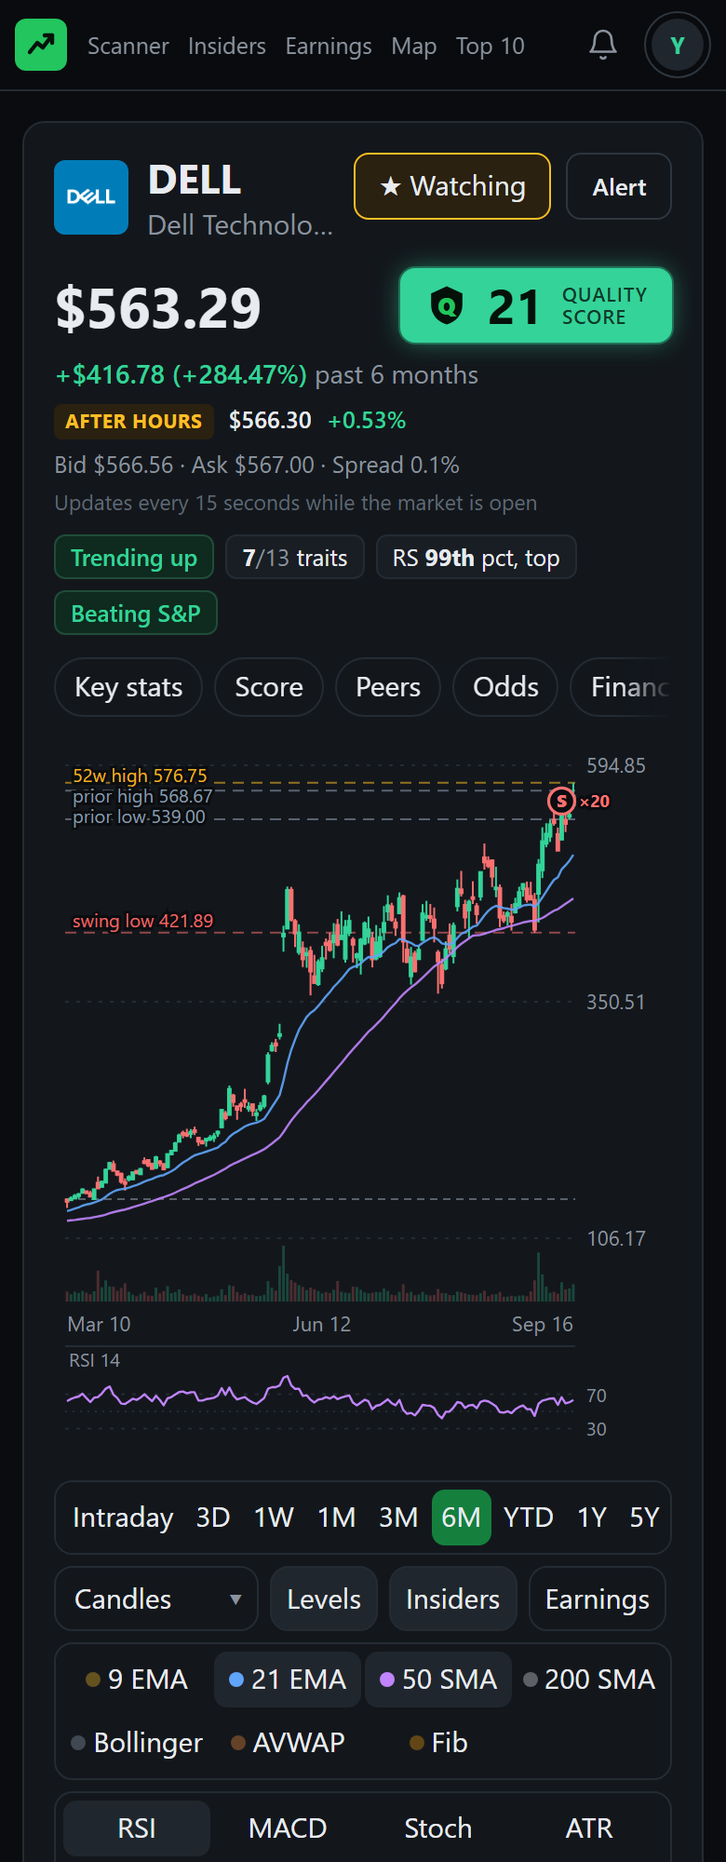Viewport: 726px width, 1862px height.
Task: Toggle Levels overlay on chart
Action: 324,1599
